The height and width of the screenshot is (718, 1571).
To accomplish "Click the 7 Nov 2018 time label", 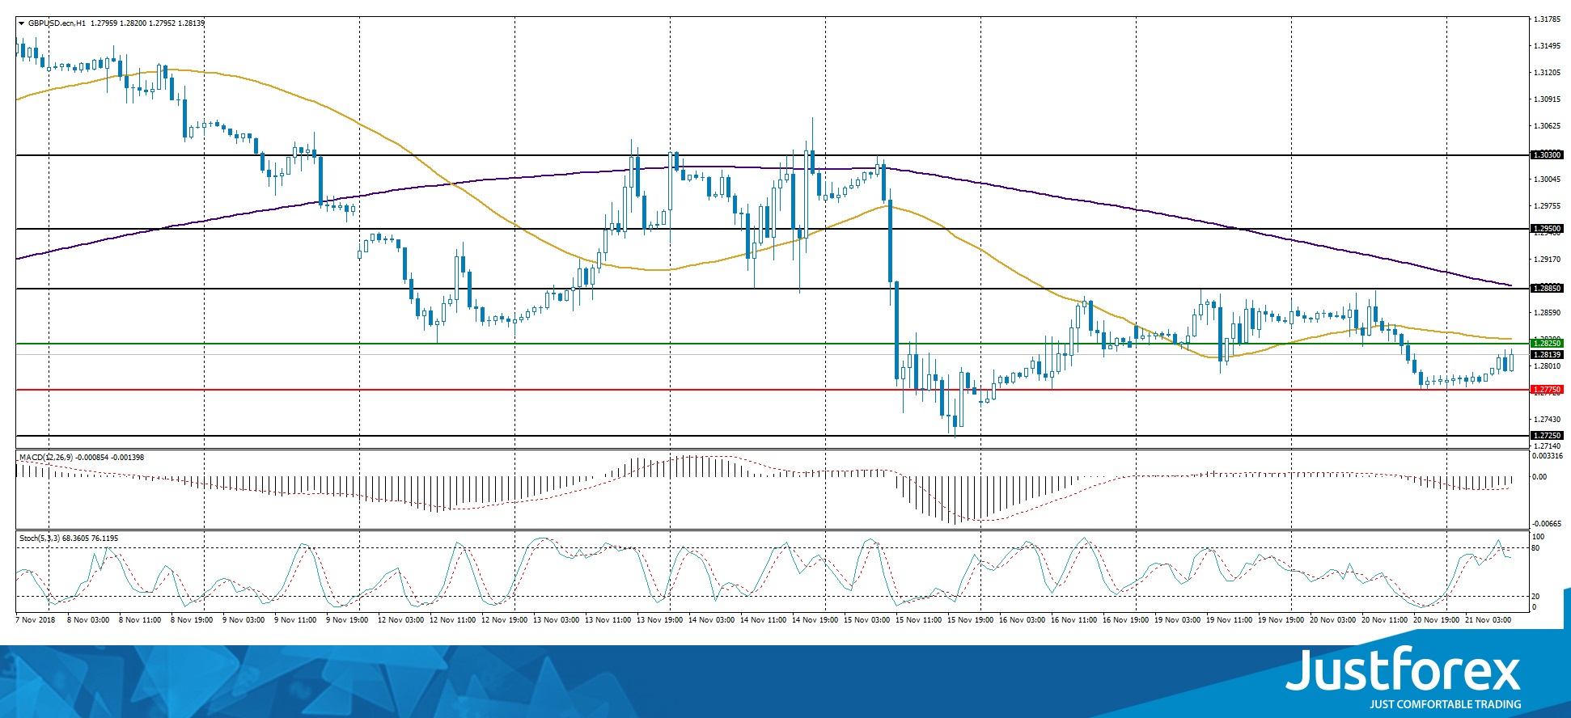I will (36, 620).
